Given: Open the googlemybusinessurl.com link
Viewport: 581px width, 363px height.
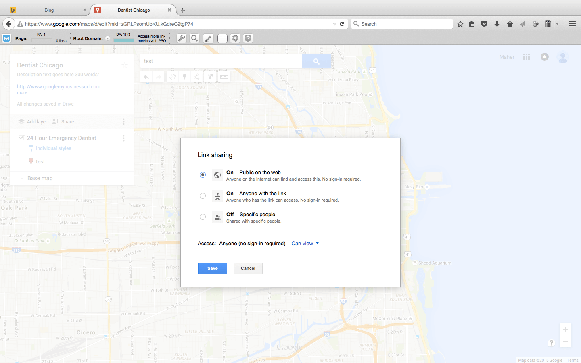Looking at the screenshot, I should pos(59,86).
